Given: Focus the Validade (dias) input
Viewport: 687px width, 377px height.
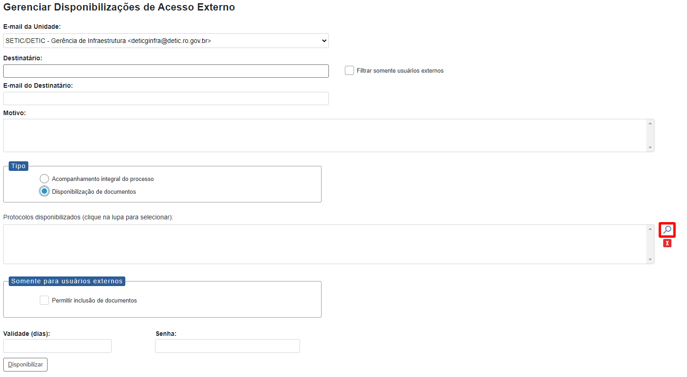Looking at the screenshot, I should click(57, 346).
